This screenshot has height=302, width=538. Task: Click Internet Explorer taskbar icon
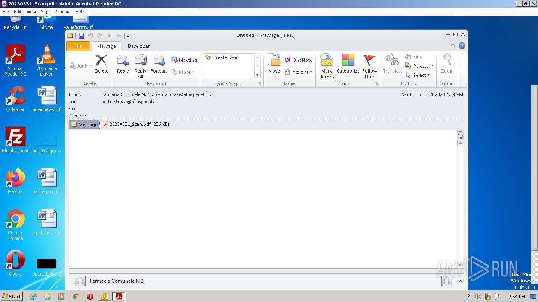pos(33,297)
